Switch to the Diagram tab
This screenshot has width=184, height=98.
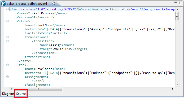pos(8,94)
